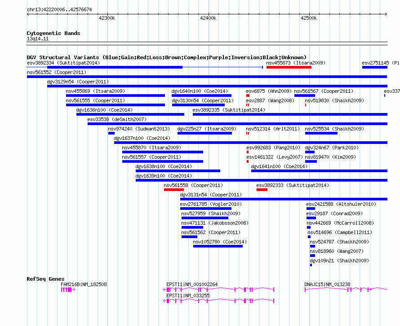
Task: Open nsv819470 (Kim2009) variant
Action: (331, 157)
